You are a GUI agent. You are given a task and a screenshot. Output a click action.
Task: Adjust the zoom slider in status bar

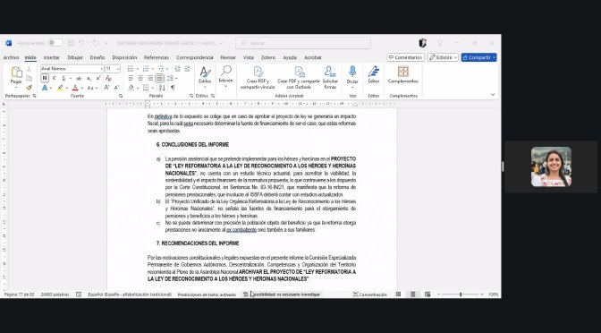coord(461,295)
